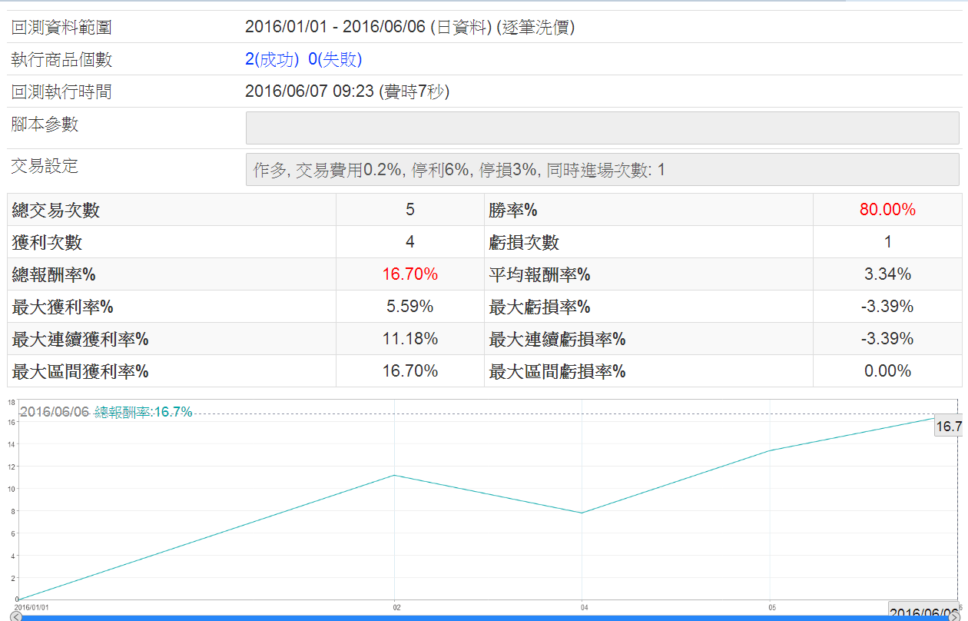The image size is (968, 621).
Task: Click the 勝率% value 80.00%
Action: pyautogui.click(x=887, y=210)
